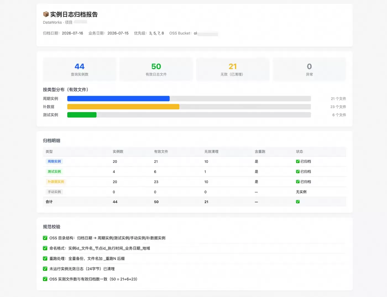Click checkmark next to OSS 目录结构
Screen dimensions: 387x297
tap(45, 238)
